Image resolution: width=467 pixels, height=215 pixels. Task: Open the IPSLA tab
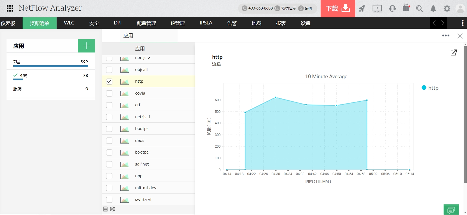(206, 23)
